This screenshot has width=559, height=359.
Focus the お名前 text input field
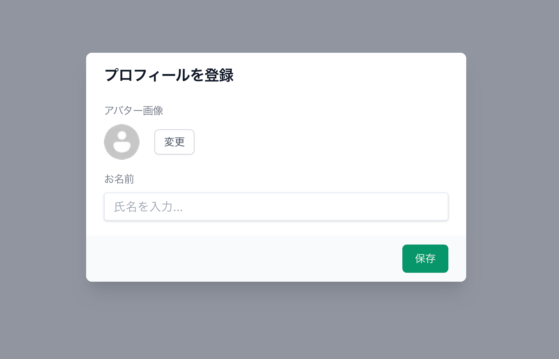(x=276, y=207)
